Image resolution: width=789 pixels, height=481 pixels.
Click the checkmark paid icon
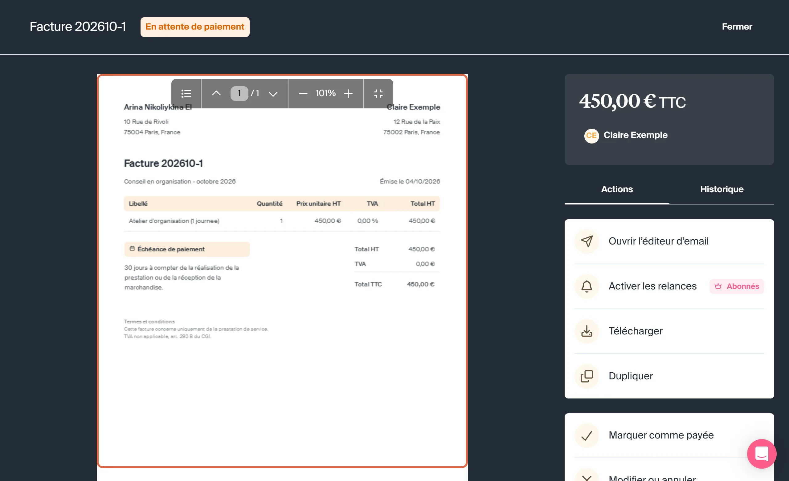coord(587,435)
